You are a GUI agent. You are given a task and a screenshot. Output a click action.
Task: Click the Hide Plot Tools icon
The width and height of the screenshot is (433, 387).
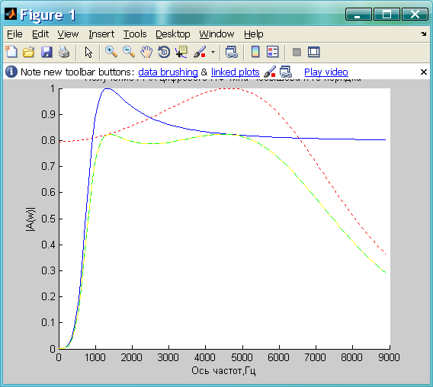click(x=297, y=52)
